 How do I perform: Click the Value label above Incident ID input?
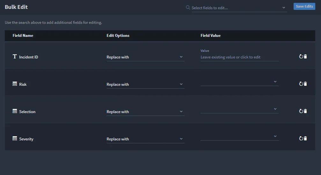point(205,50)
